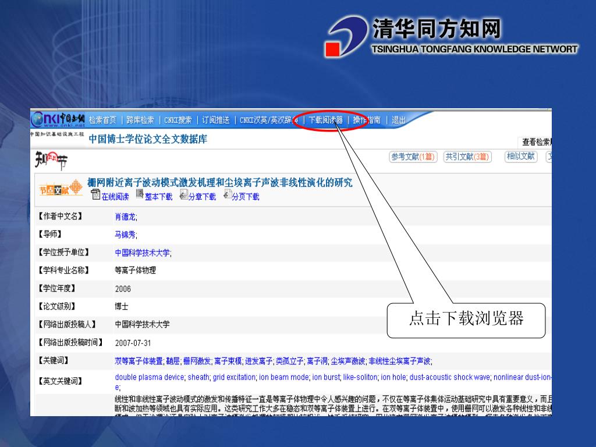The height and width of the screenshot is (447, 596).
Task: Click English keyword grid excitation
Action: tap(234, 377)
